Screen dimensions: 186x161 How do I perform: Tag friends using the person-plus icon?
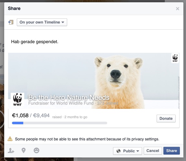pos(11,151)
